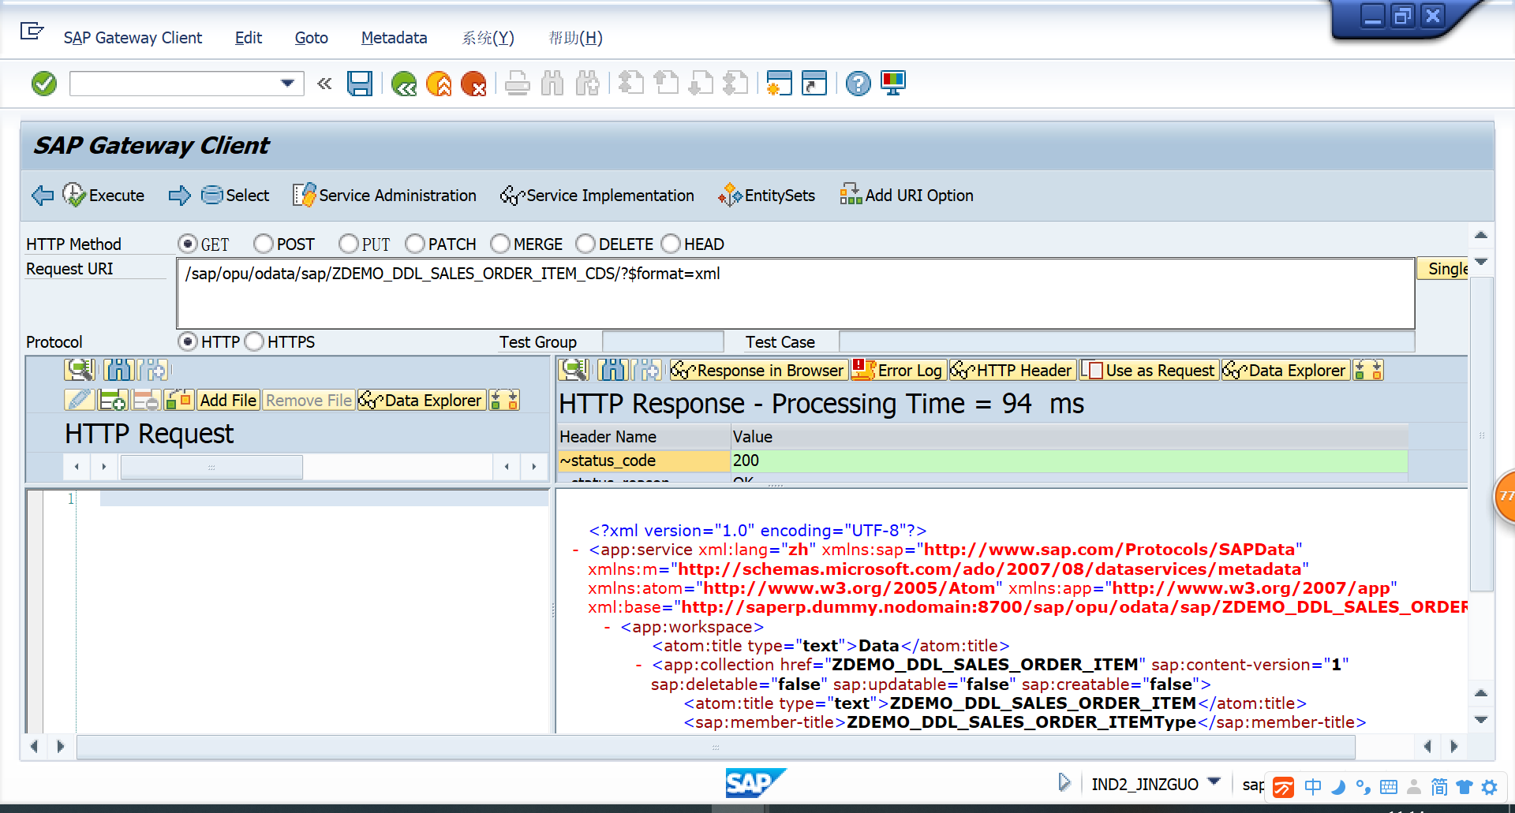Click in the Test Group input field

coord(663,341)
